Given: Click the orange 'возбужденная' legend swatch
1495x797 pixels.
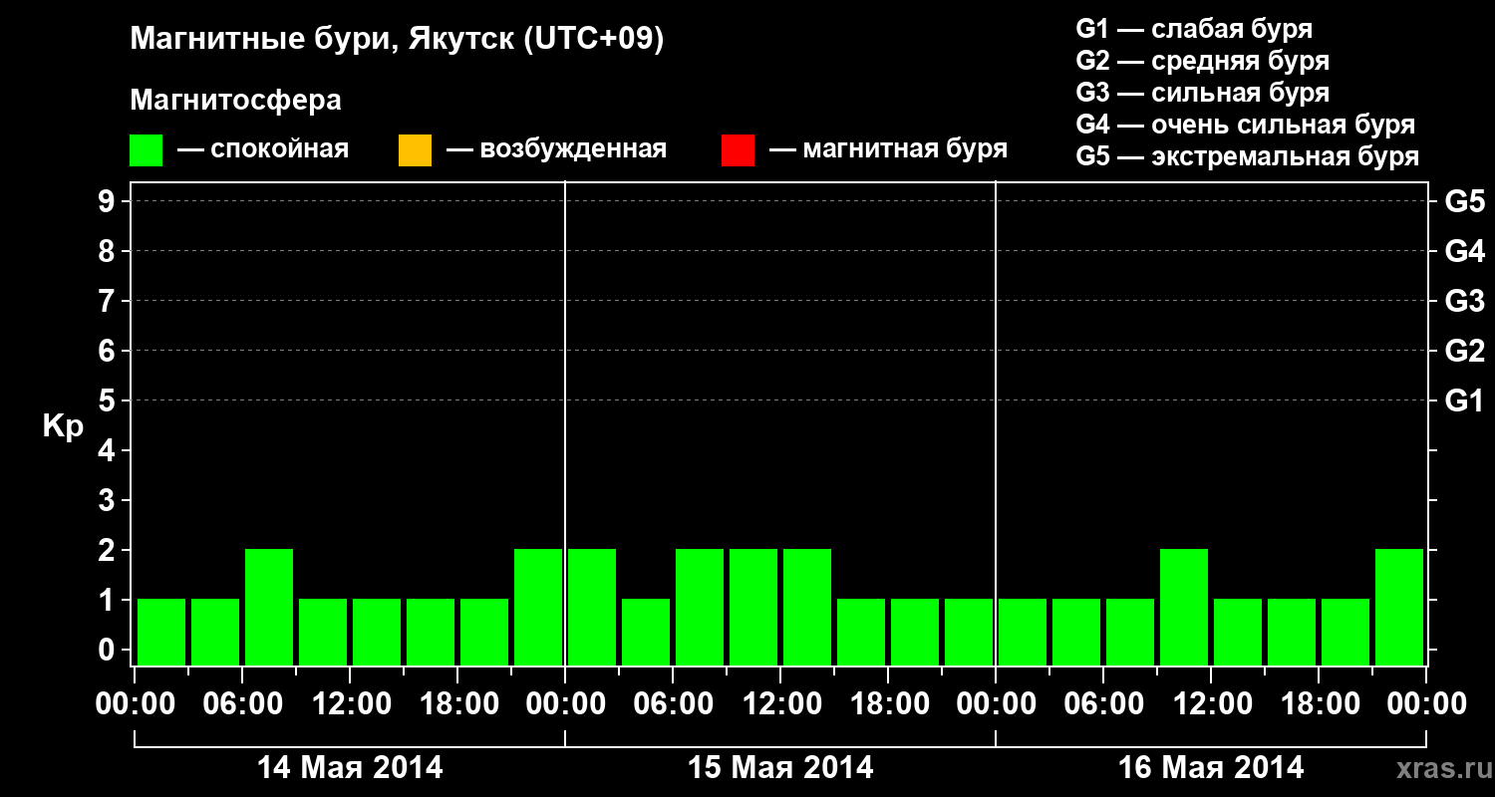Looking at the screenshot, I should pos(415,150).
